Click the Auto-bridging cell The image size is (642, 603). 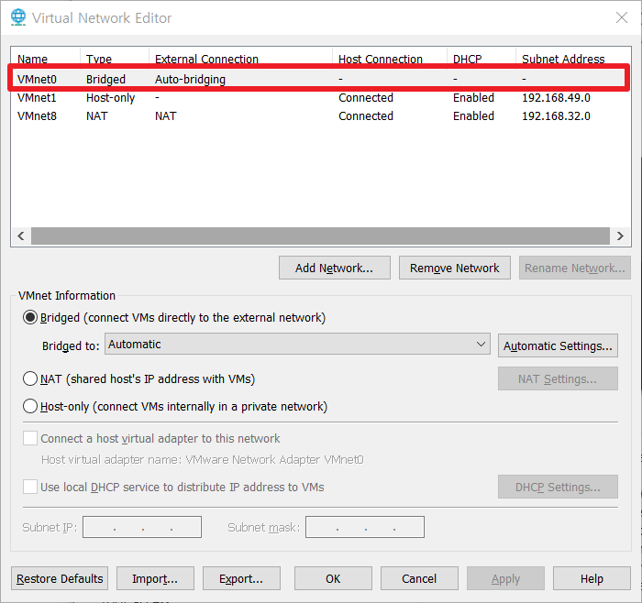190,79
